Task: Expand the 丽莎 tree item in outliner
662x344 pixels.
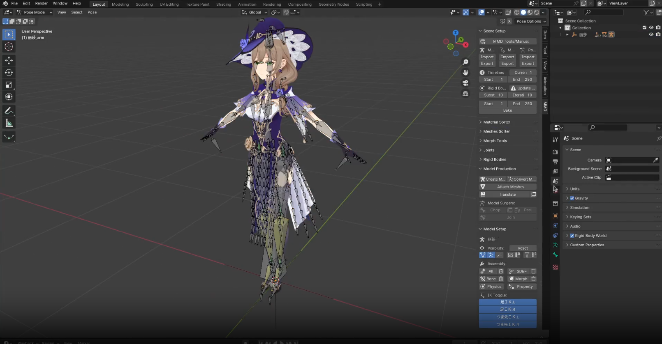Action: point(567,35)
